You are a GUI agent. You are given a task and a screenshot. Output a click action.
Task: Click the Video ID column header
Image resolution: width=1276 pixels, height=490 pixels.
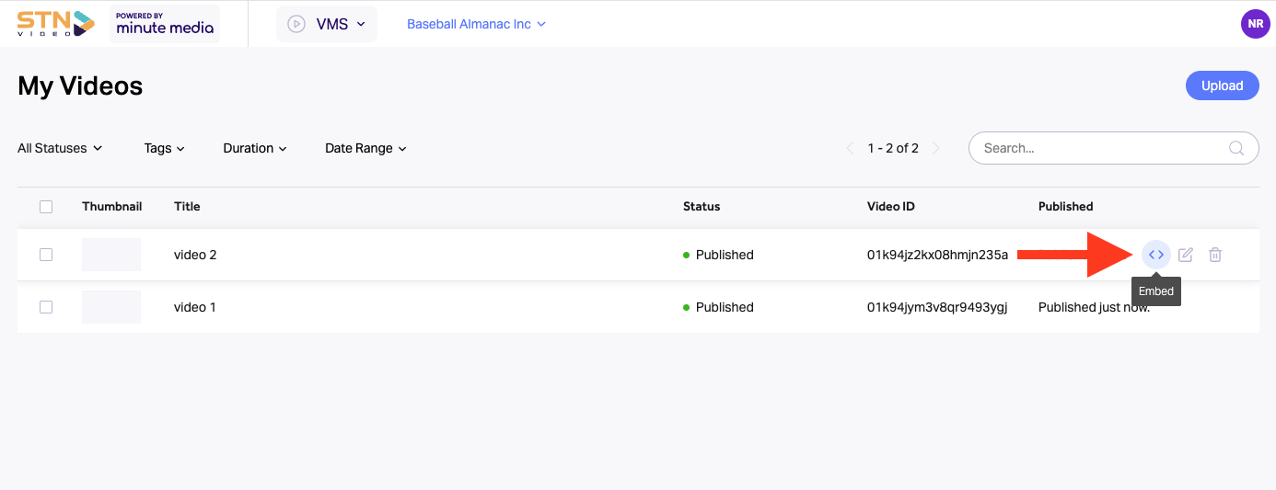coord(891,207)
